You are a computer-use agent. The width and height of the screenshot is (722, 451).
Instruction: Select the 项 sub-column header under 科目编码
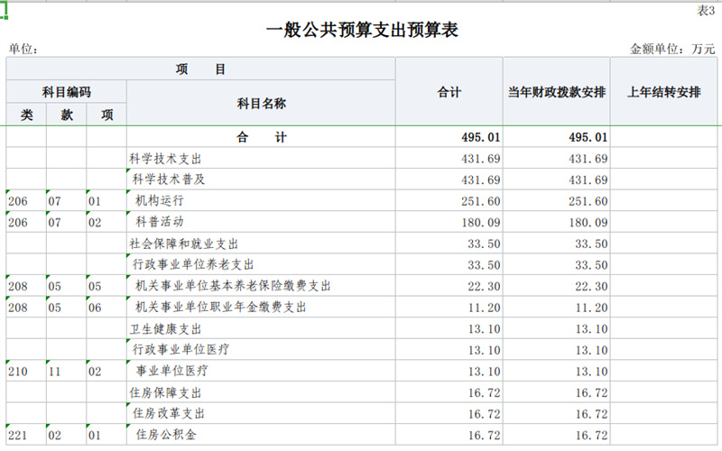click(106, 115)
